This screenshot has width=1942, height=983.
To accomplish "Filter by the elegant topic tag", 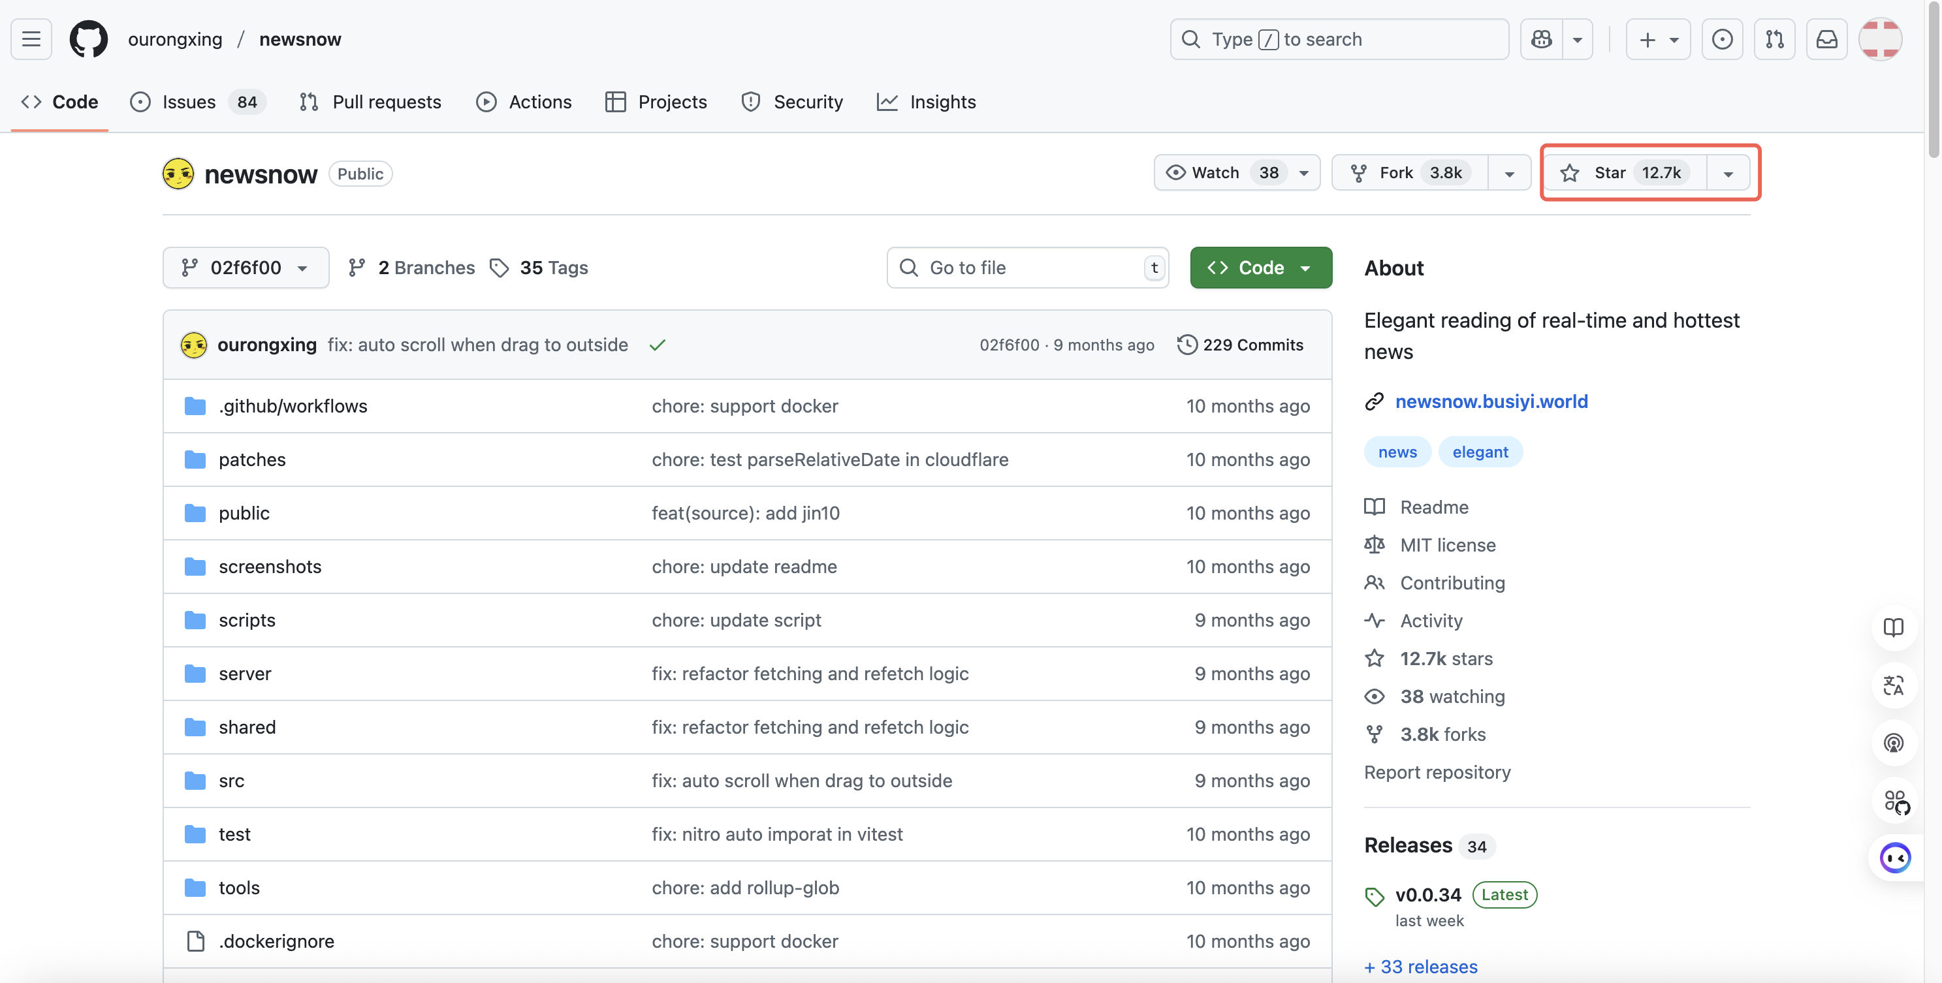I will (1480, 452).
